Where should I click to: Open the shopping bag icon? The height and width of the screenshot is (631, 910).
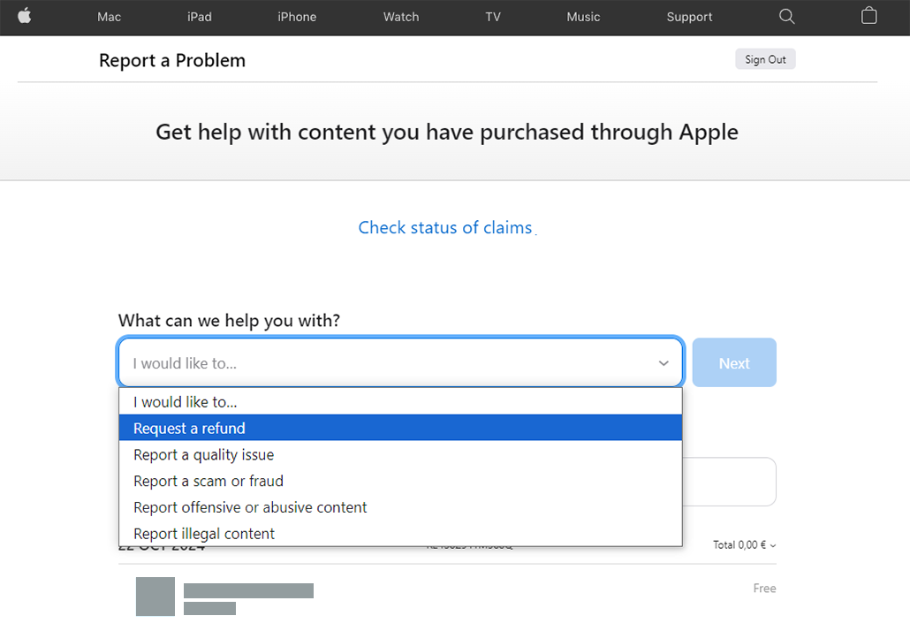coord(868,16)
